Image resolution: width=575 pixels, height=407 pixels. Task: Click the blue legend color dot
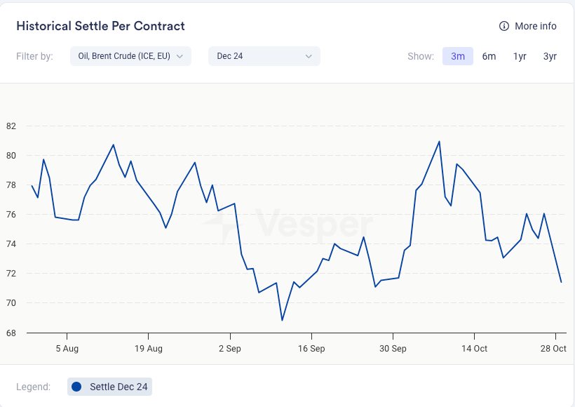76,387
